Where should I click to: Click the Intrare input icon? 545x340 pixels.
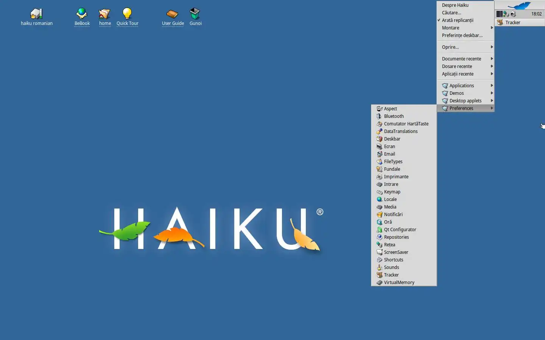point(379,184)
